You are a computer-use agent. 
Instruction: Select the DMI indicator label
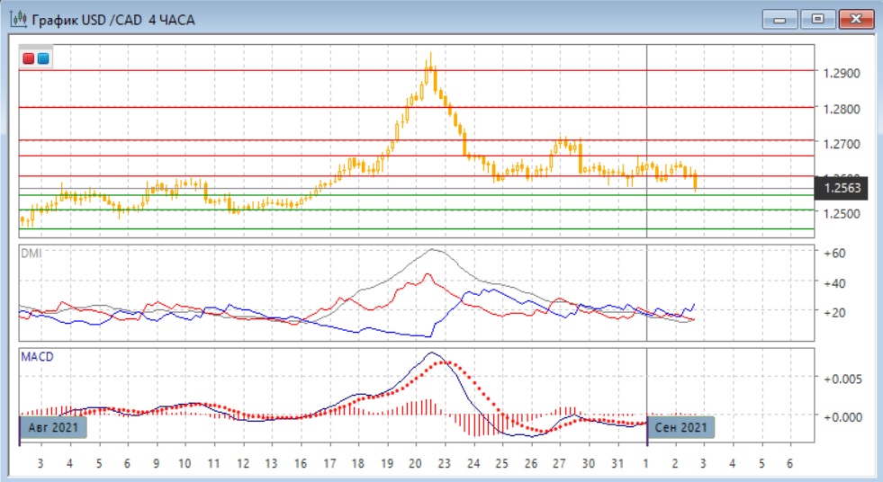click(32, 254)
